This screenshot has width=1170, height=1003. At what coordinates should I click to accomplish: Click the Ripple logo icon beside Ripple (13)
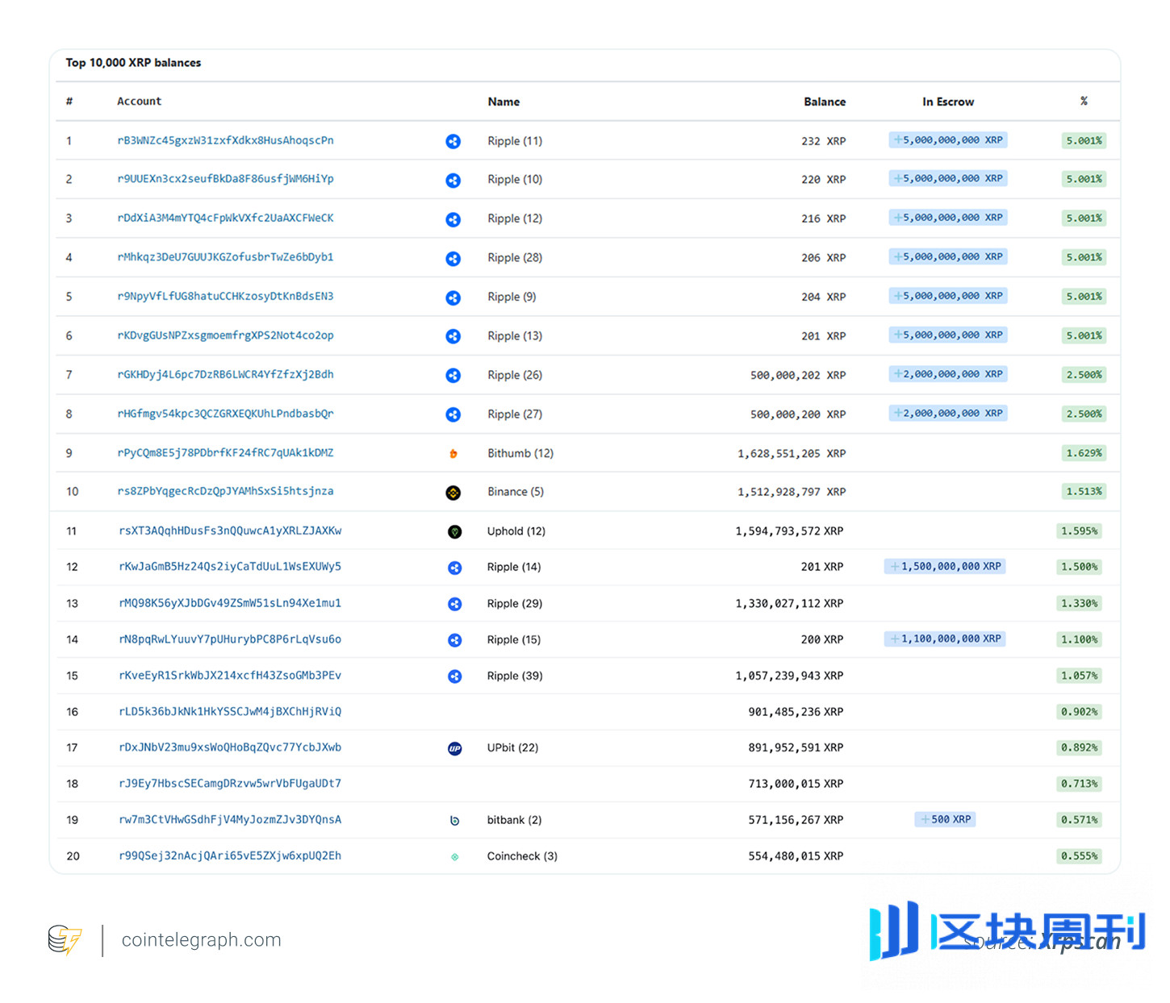[453, 336]
